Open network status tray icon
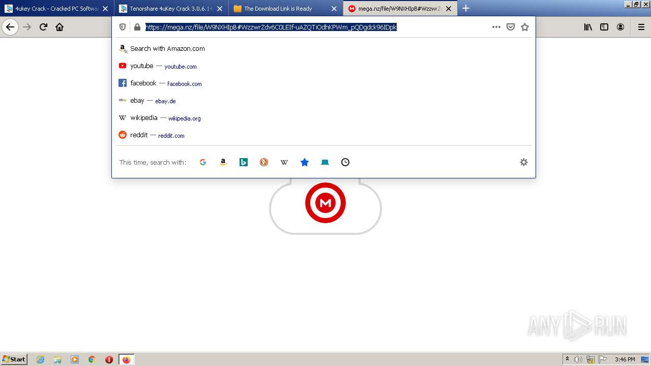This screenshot has width=651, height=366. click(x=590, y=359)
